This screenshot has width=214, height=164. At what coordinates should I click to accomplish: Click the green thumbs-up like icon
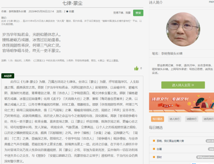[136, 69]
